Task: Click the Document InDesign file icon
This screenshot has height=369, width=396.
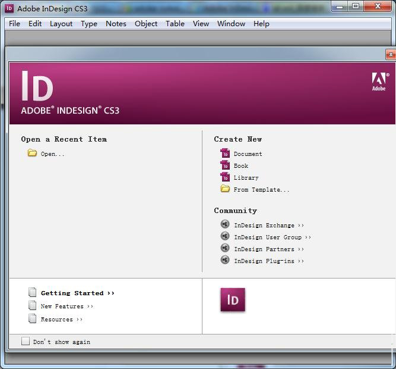Action: 225,153
